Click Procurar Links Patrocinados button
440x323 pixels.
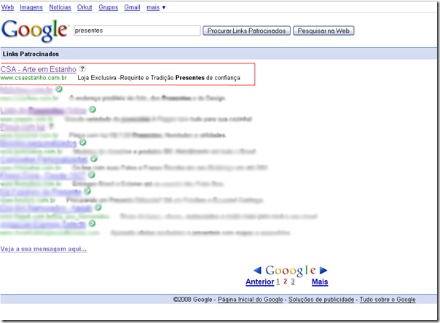tap(246, 31)
